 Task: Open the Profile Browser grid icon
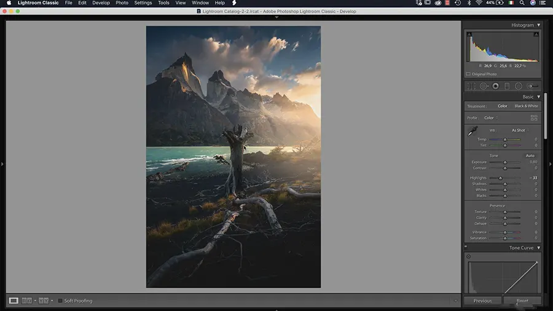pyautogui.click(x=534, y=117)
